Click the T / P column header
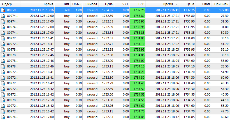230x120 pixels. tap(138, 4)
